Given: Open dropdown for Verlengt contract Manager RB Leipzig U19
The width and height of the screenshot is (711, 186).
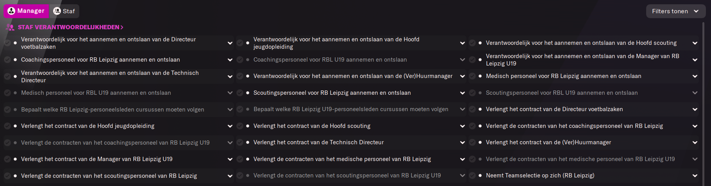Looking at the screenshot, I should coord(230,159).
